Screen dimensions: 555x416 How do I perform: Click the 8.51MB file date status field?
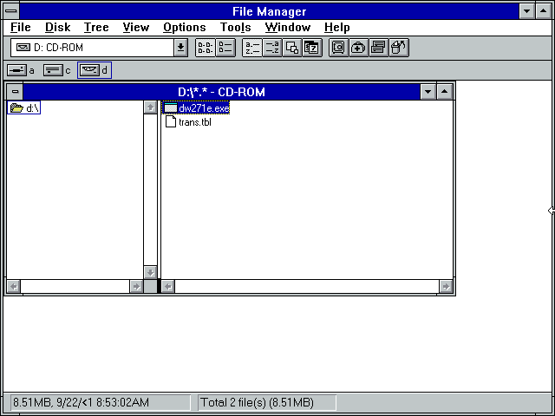tap(101, 402)
